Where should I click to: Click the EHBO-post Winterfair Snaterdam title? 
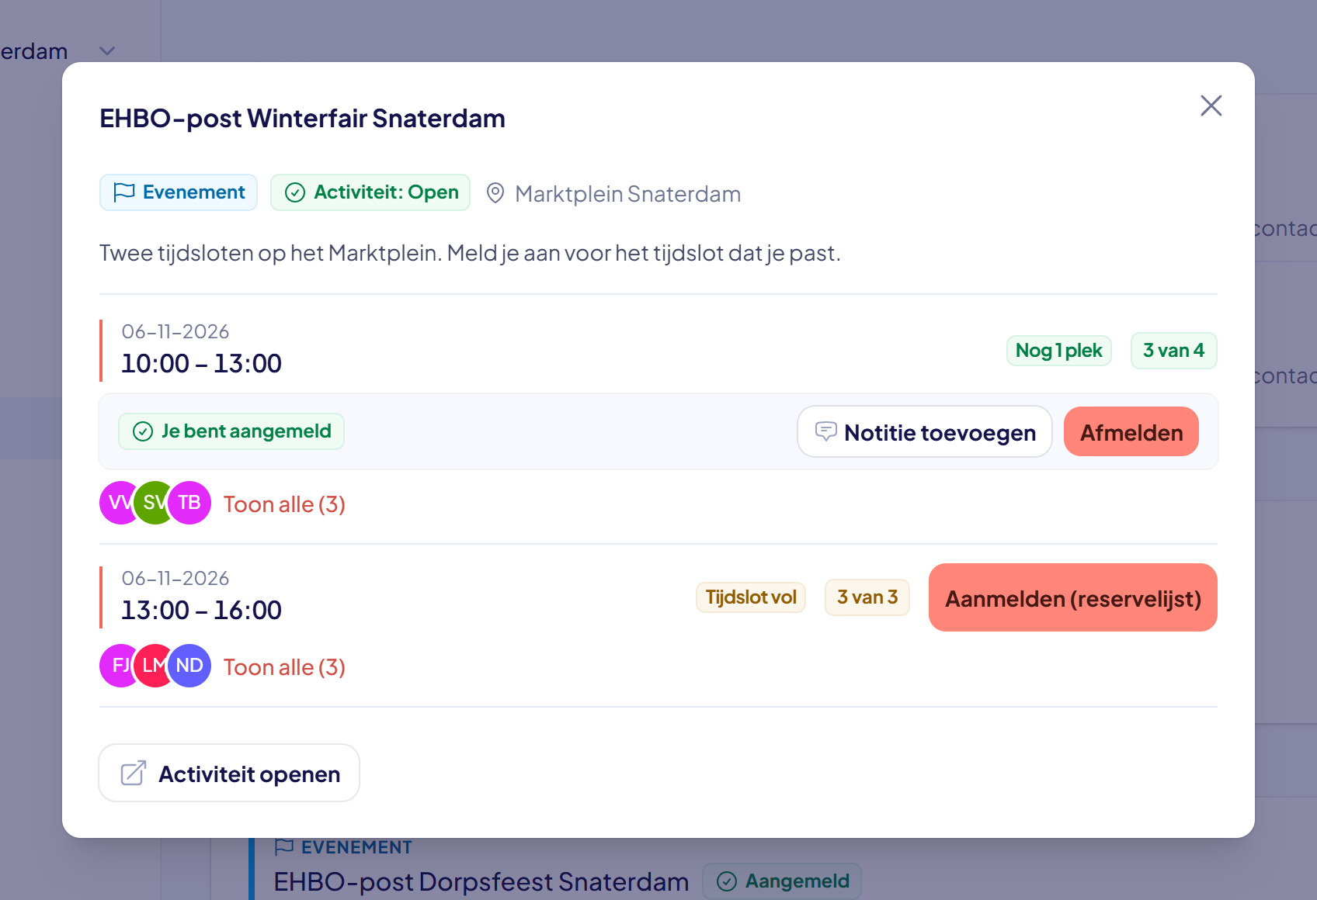coord(302,119)
